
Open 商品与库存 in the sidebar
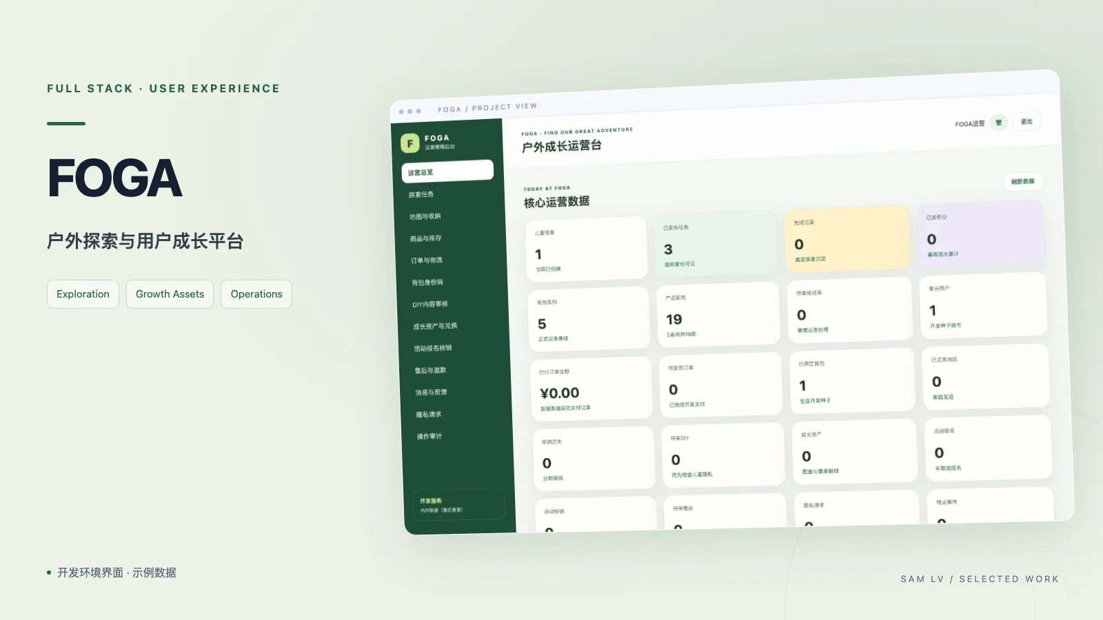click(426, 238)
